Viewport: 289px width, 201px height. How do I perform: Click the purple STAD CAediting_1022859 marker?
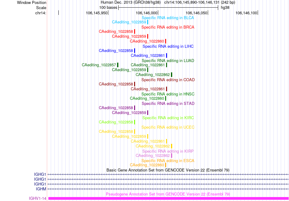tap(148, 113)
